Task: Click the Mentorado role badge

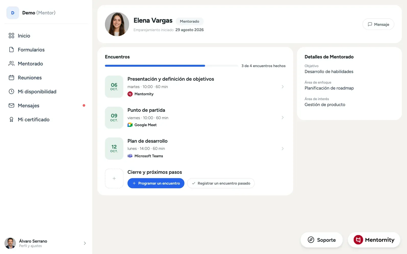Action: pos(190,21)
